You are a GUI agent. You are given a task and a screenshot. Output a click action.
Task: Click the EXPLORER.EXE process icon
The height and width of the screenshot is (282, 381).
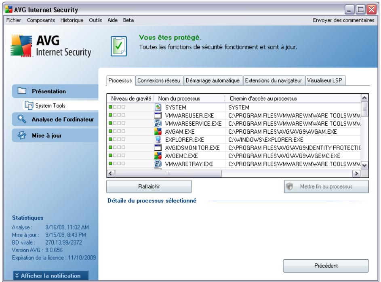158,139
